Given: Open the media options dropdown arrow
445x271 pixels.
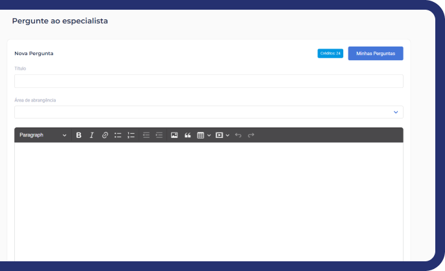Looking at the screenshot, I should point(227,135).
